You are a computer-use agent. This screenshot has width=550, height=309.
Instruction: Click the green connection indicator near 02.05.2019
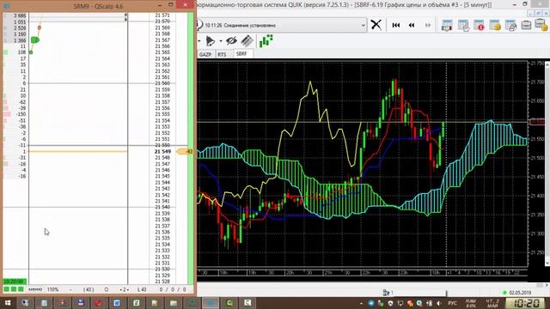(x=504, y=293)
